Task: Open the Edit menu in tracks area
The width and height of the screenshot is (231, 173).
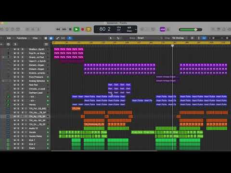Action: coord(9,38)
